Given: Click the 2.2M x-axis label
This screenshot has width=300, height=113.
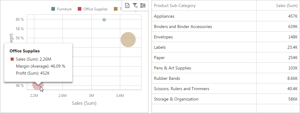Looking at the screenshot, I should coord(34,96).
